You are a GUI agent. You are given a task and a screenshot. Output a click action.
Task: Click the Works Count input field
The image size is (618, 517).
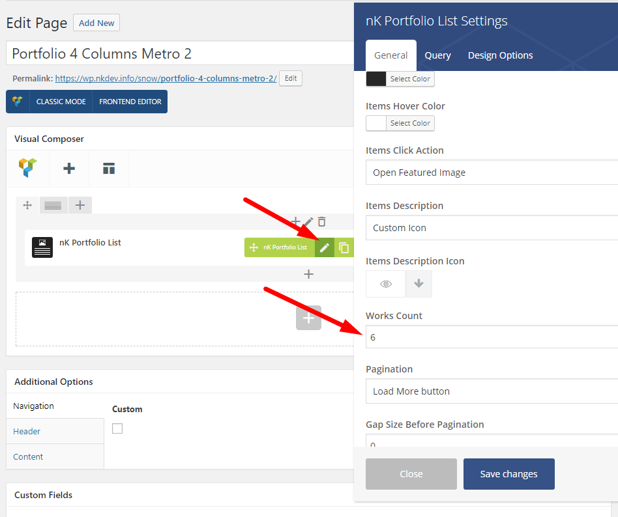click(489, 337)
